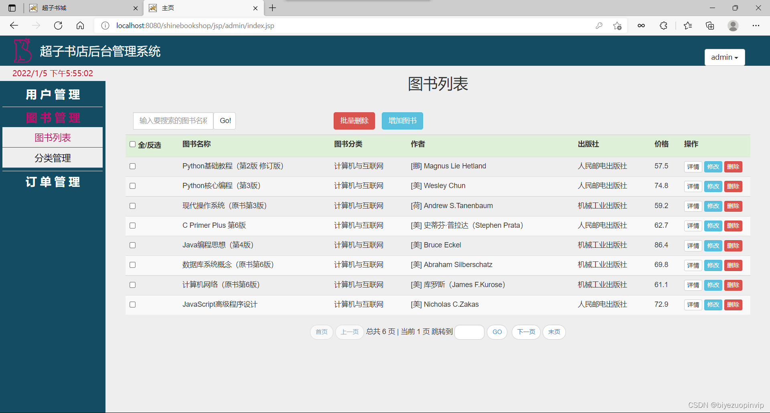Click the page jump input box
The image size is (770, 413).
tap(469, 332)
